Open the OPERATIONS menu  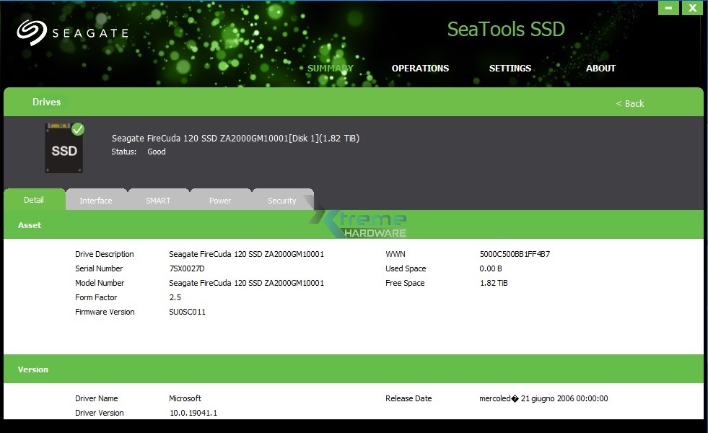point(420,68)
